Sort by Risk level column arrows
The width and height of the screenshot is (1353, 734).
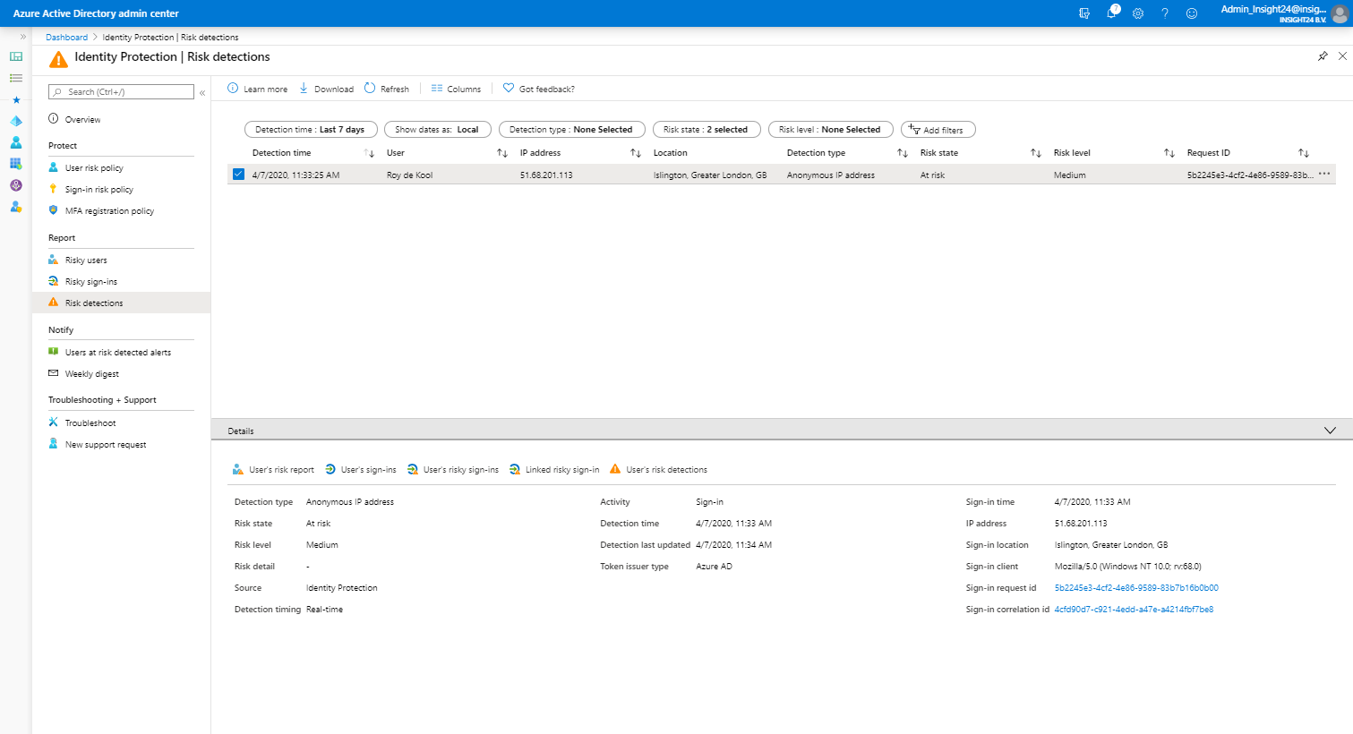pos(1169,153)
